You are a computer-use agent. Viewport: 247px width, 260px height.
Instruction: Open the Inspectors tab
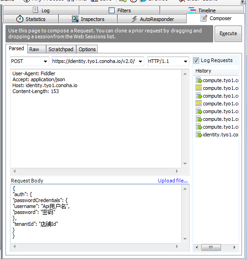point(88,19)
